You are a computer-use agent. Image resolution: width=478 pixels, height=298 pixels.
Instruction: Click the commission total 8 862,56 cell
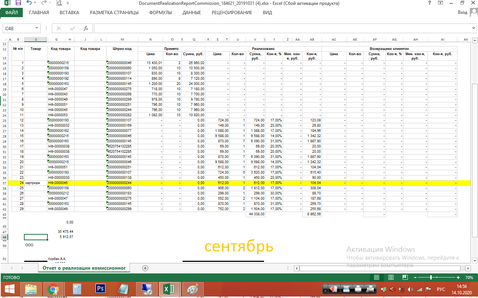click(312, 214)
